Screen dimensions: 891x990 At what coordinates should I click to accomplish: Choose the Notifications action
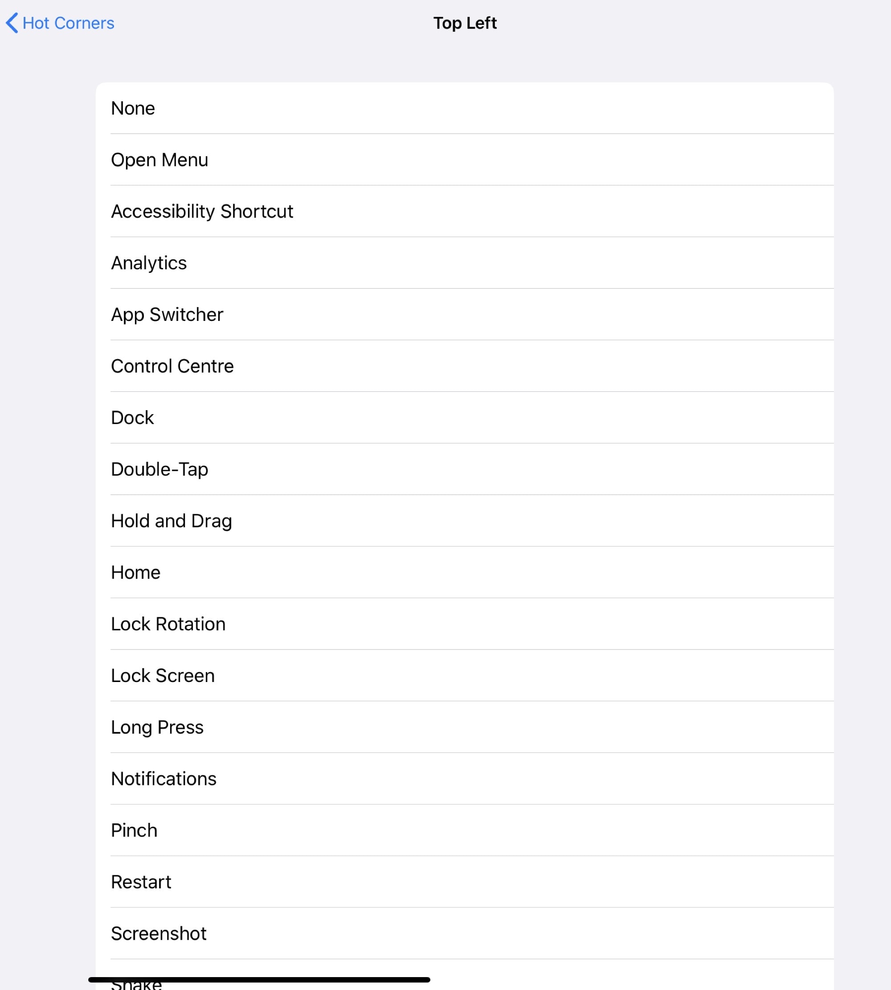(x=163, y=778)
